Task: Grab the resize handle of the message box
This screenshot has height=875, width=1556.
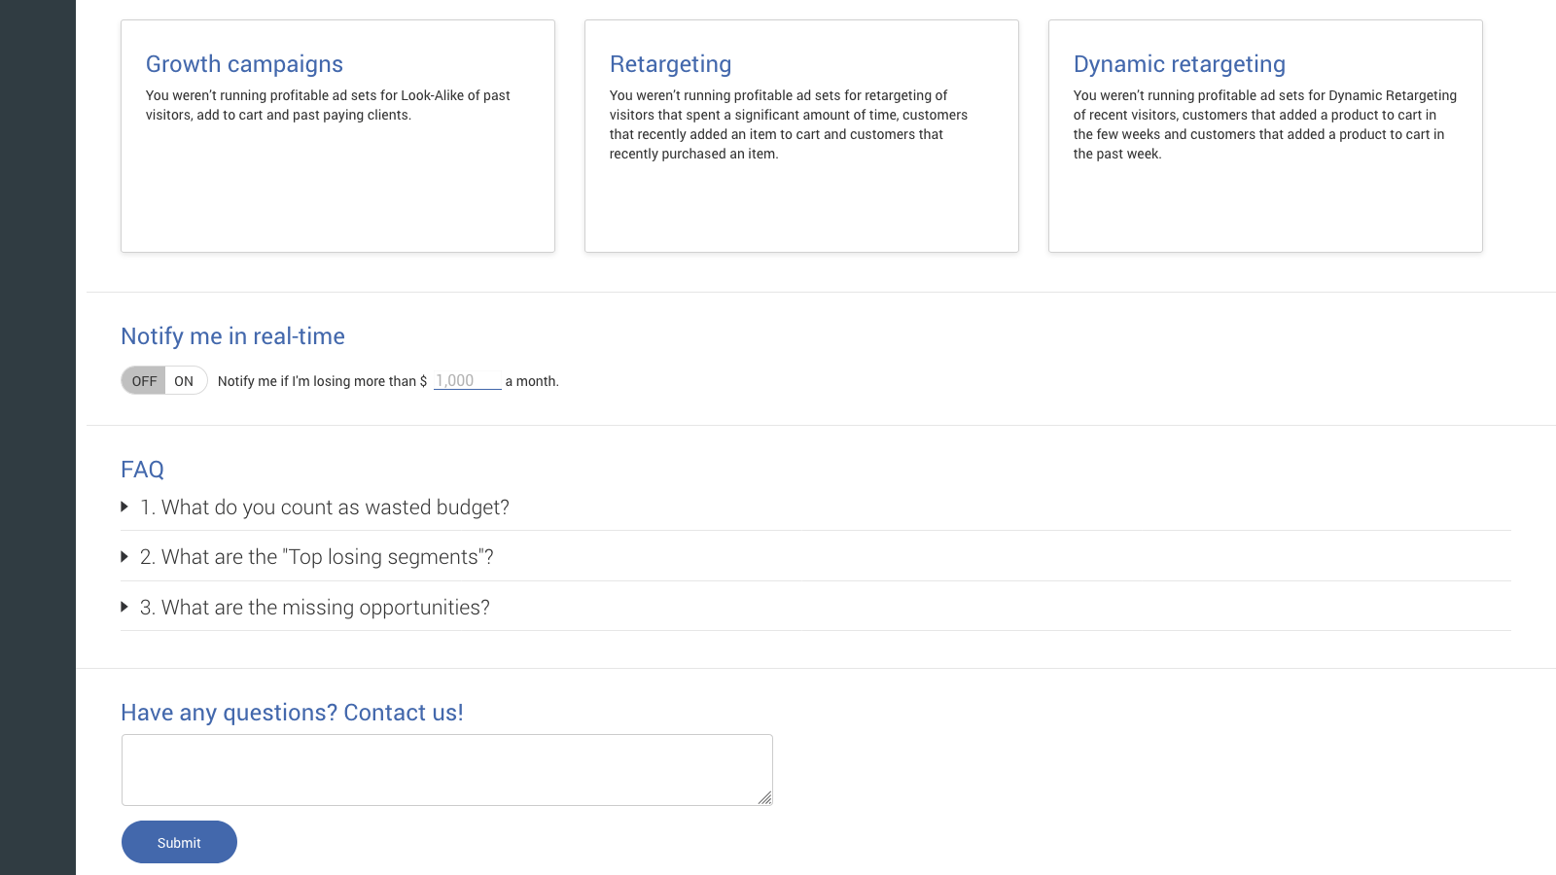Action: coord(765,798)
